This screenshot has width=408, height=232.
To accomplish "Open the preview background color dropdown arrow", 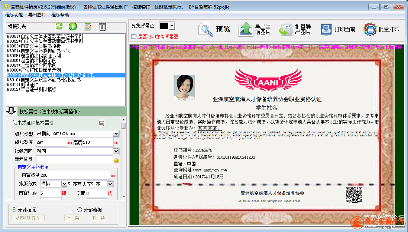I will click(172, 26).
